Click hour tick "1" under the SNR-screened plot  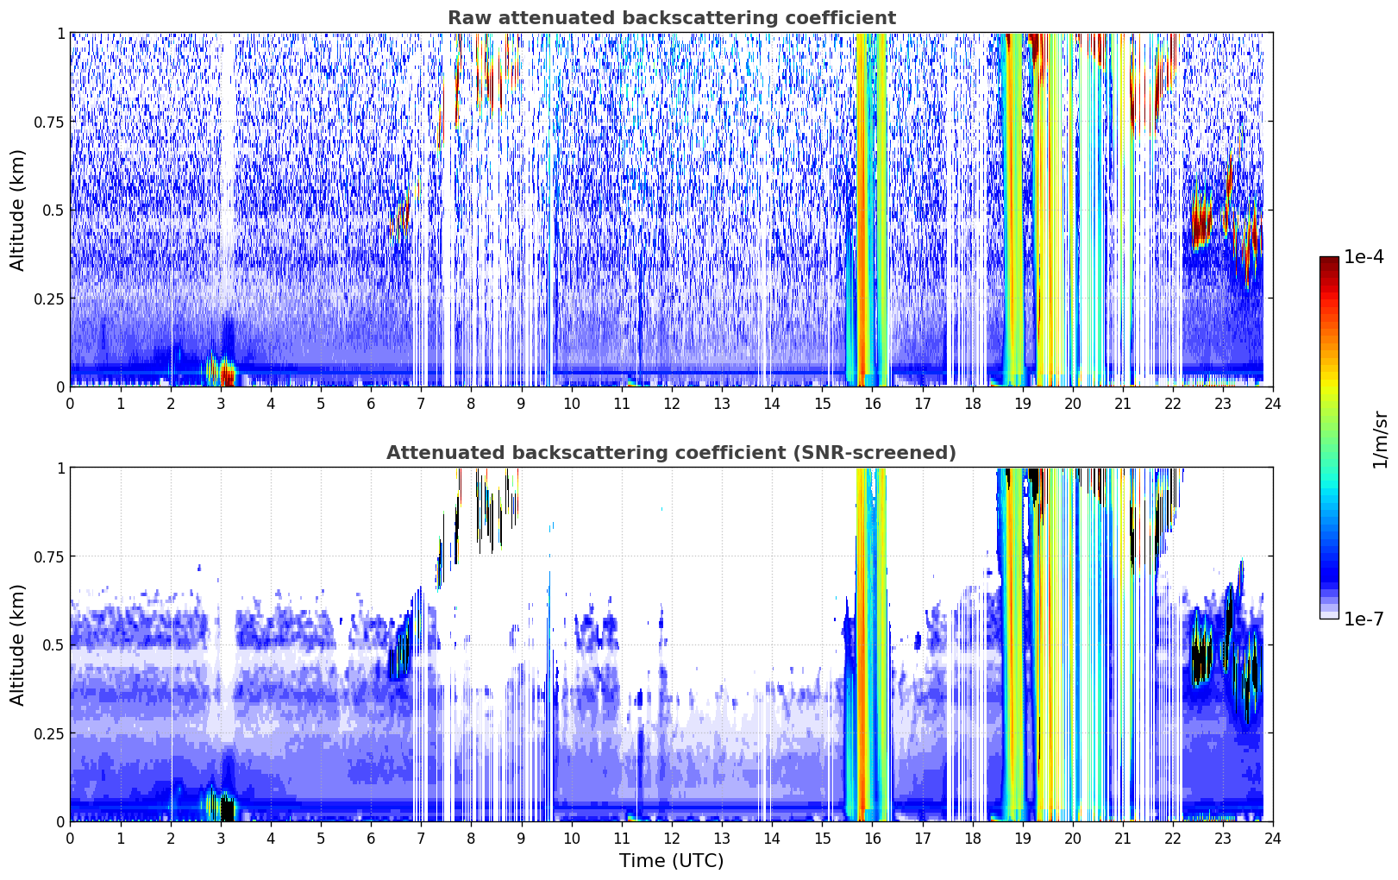click(x=121, y=838)
